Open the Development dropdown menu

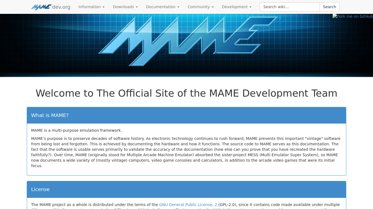point(237,7)
